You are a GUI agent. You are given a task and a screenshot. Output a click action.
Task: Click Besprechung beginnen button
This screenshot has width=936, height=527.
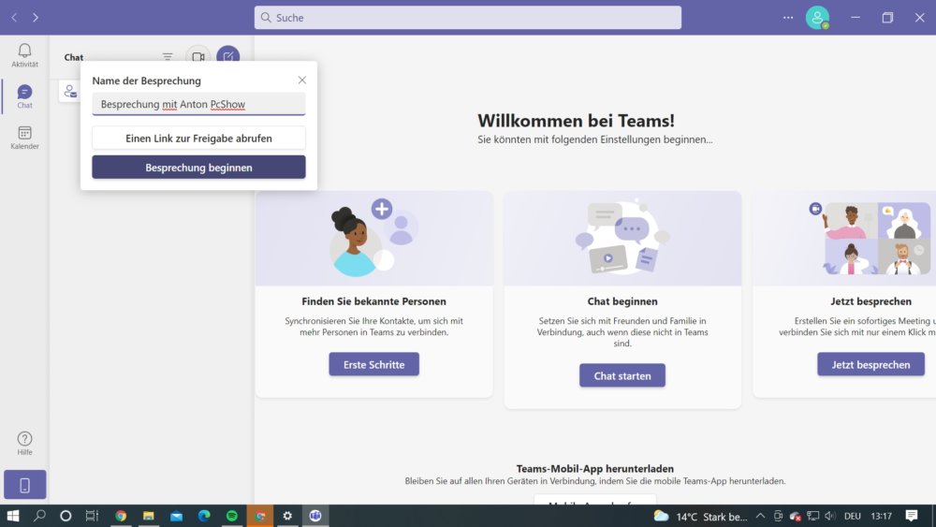pyautogui.click(x=198, y=168)
